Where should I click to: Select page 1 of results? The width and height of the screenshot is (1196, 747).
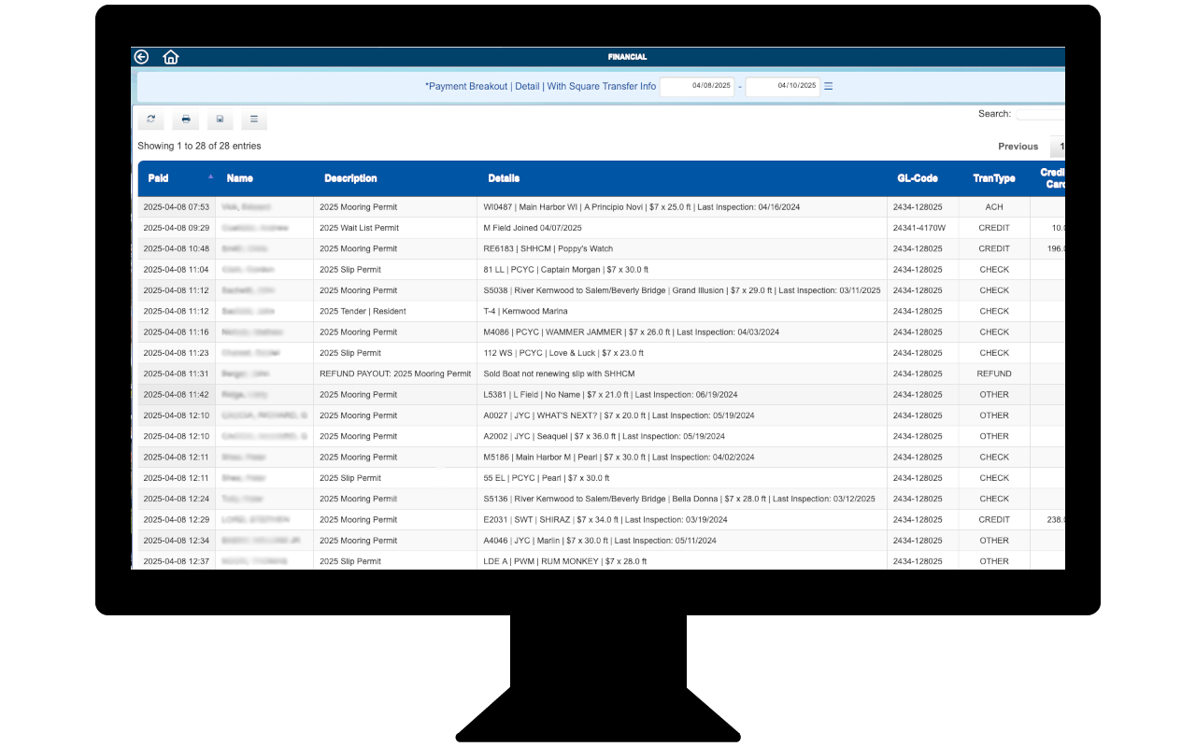click(1061, 147)
